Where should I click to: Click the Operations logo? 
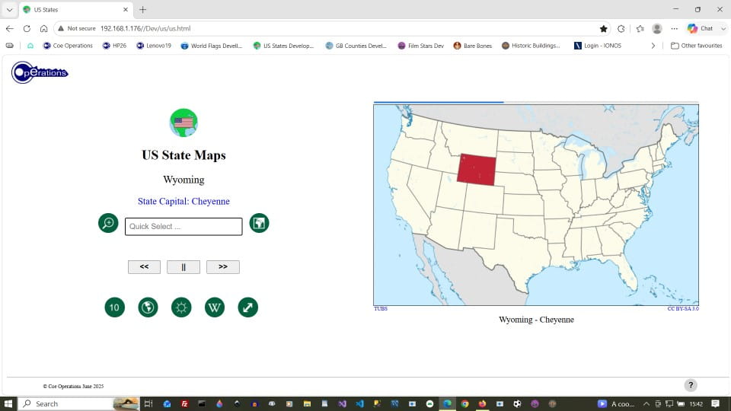(x=40, y=72)
